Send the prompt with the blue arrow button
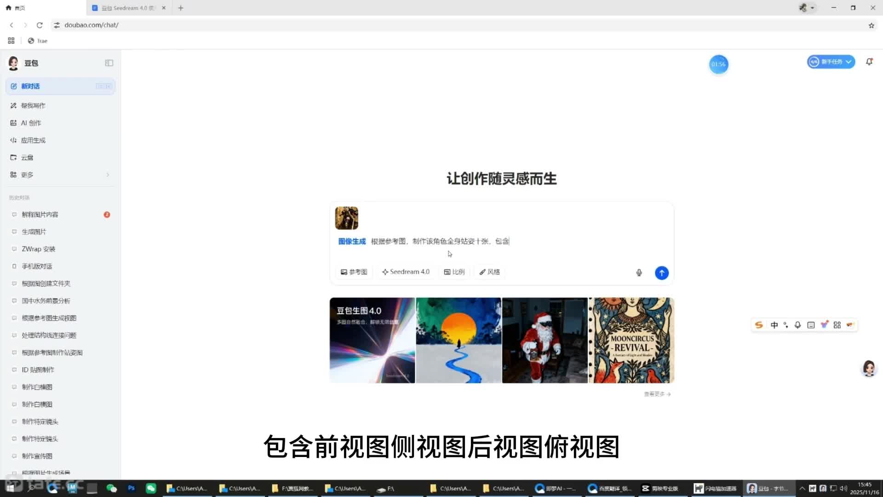 [x=662, y=272]
